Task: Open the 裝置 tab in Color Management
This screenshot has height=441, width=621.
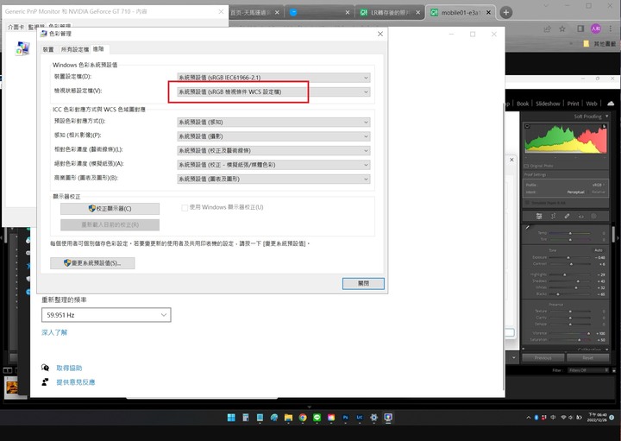Action: (x=48, y=49)
